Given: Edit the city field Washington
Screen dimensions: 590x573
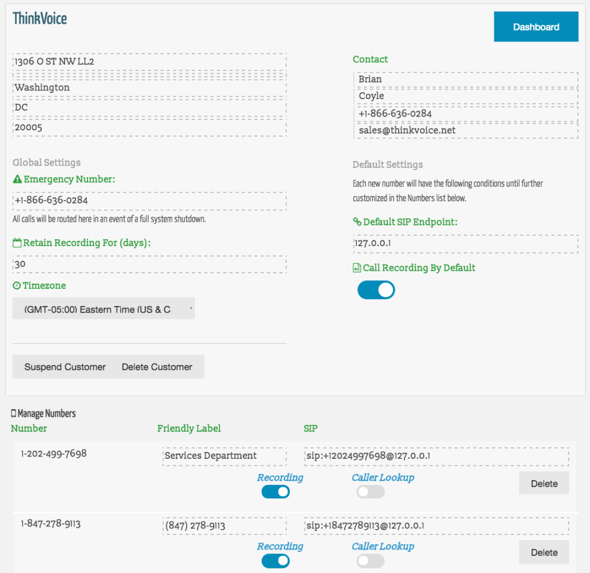Looking at the screenshot, I should pyautogui.click(x=149, y=88).
